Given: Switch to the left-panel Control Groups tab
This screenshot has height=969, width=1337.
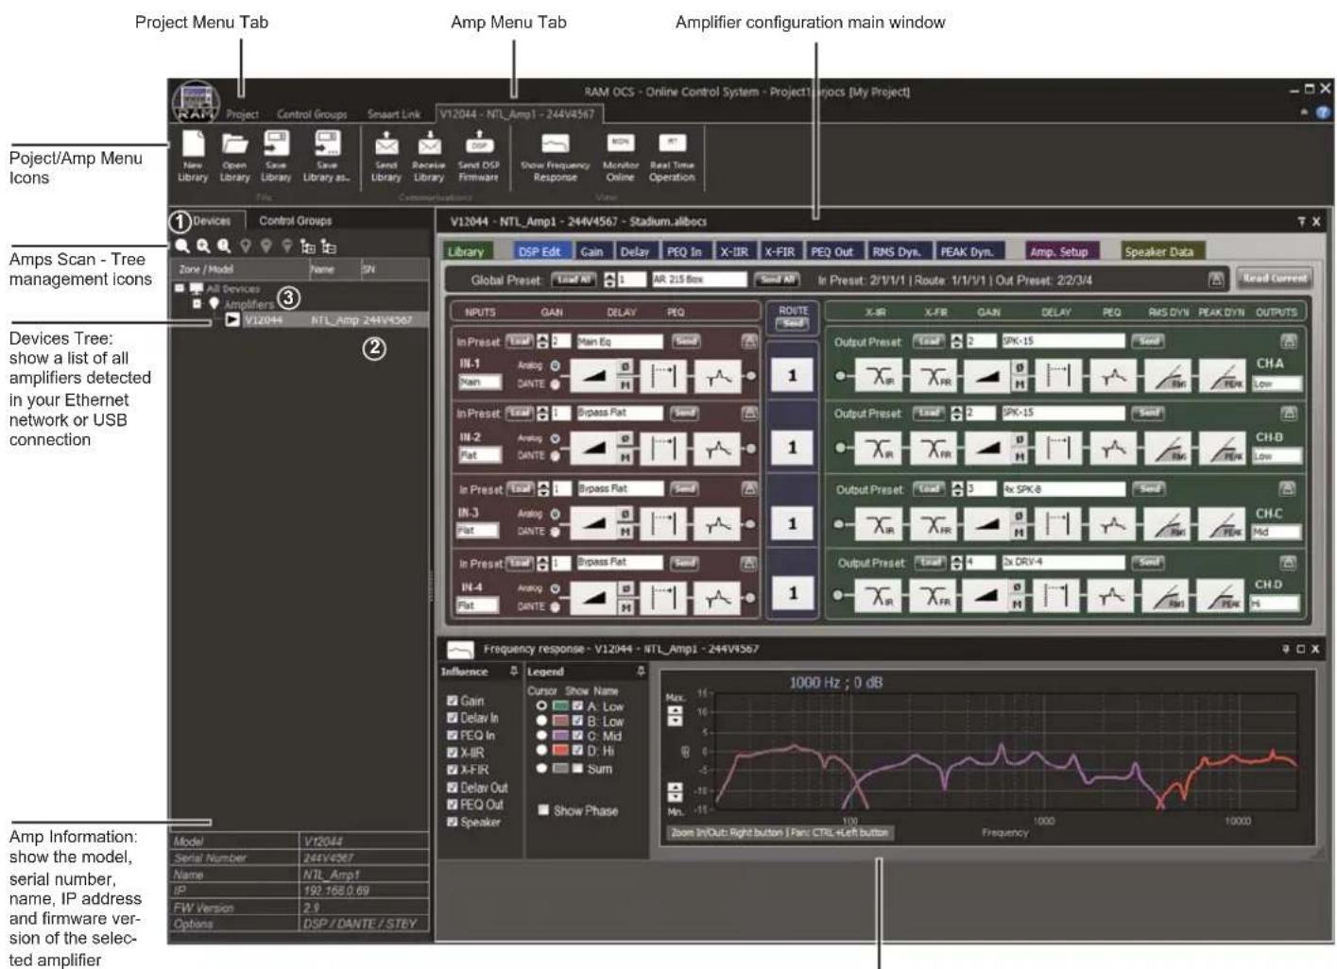Looking at the screenshot, I should [x=296, y=221].
